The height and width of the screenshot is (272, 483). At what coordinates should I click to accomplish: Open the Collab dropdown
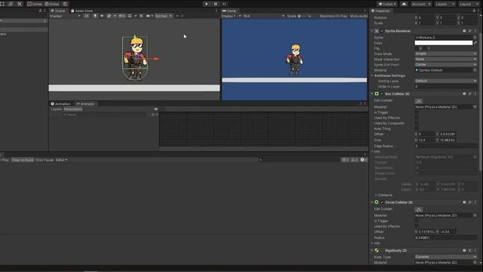(x=387, y=4)
